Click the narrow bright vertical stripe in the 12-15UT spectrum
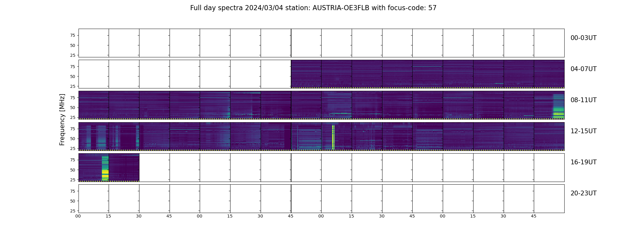 coord(333,137)
